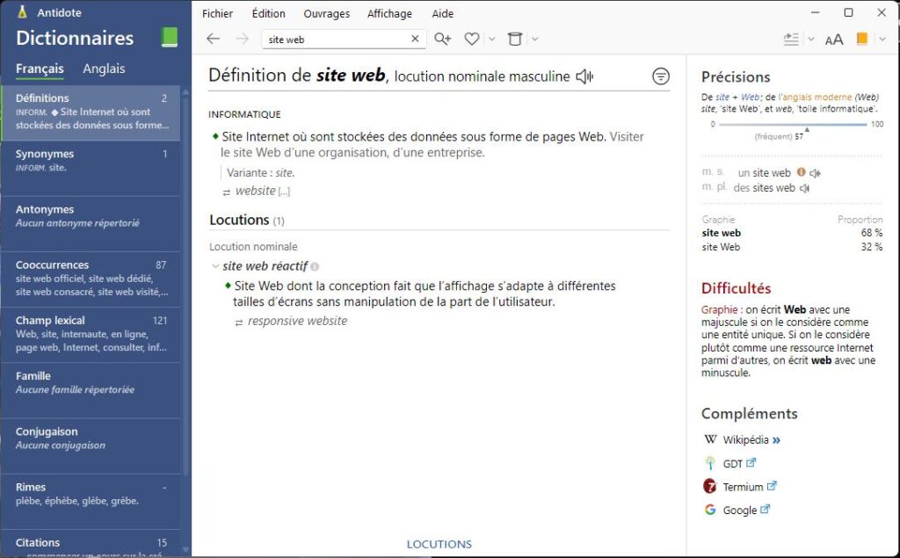The width and height of the screenshot is (900, 558).
Task: Click the frequency index slider bar
Action: (793, 125)
